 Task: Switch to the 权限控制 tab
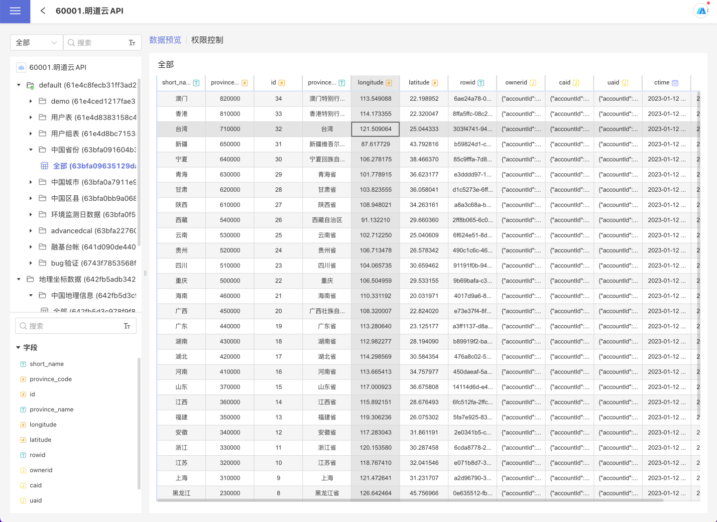(207, 40)
